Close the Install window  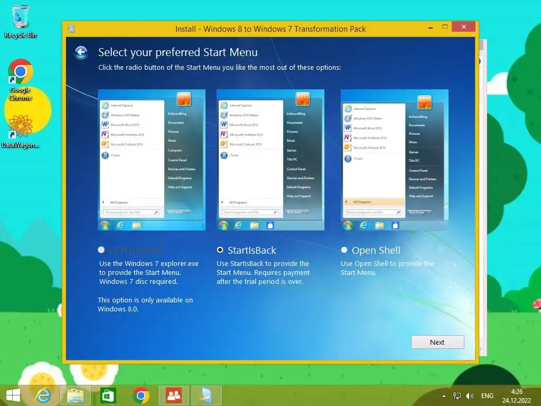(464, 26)
